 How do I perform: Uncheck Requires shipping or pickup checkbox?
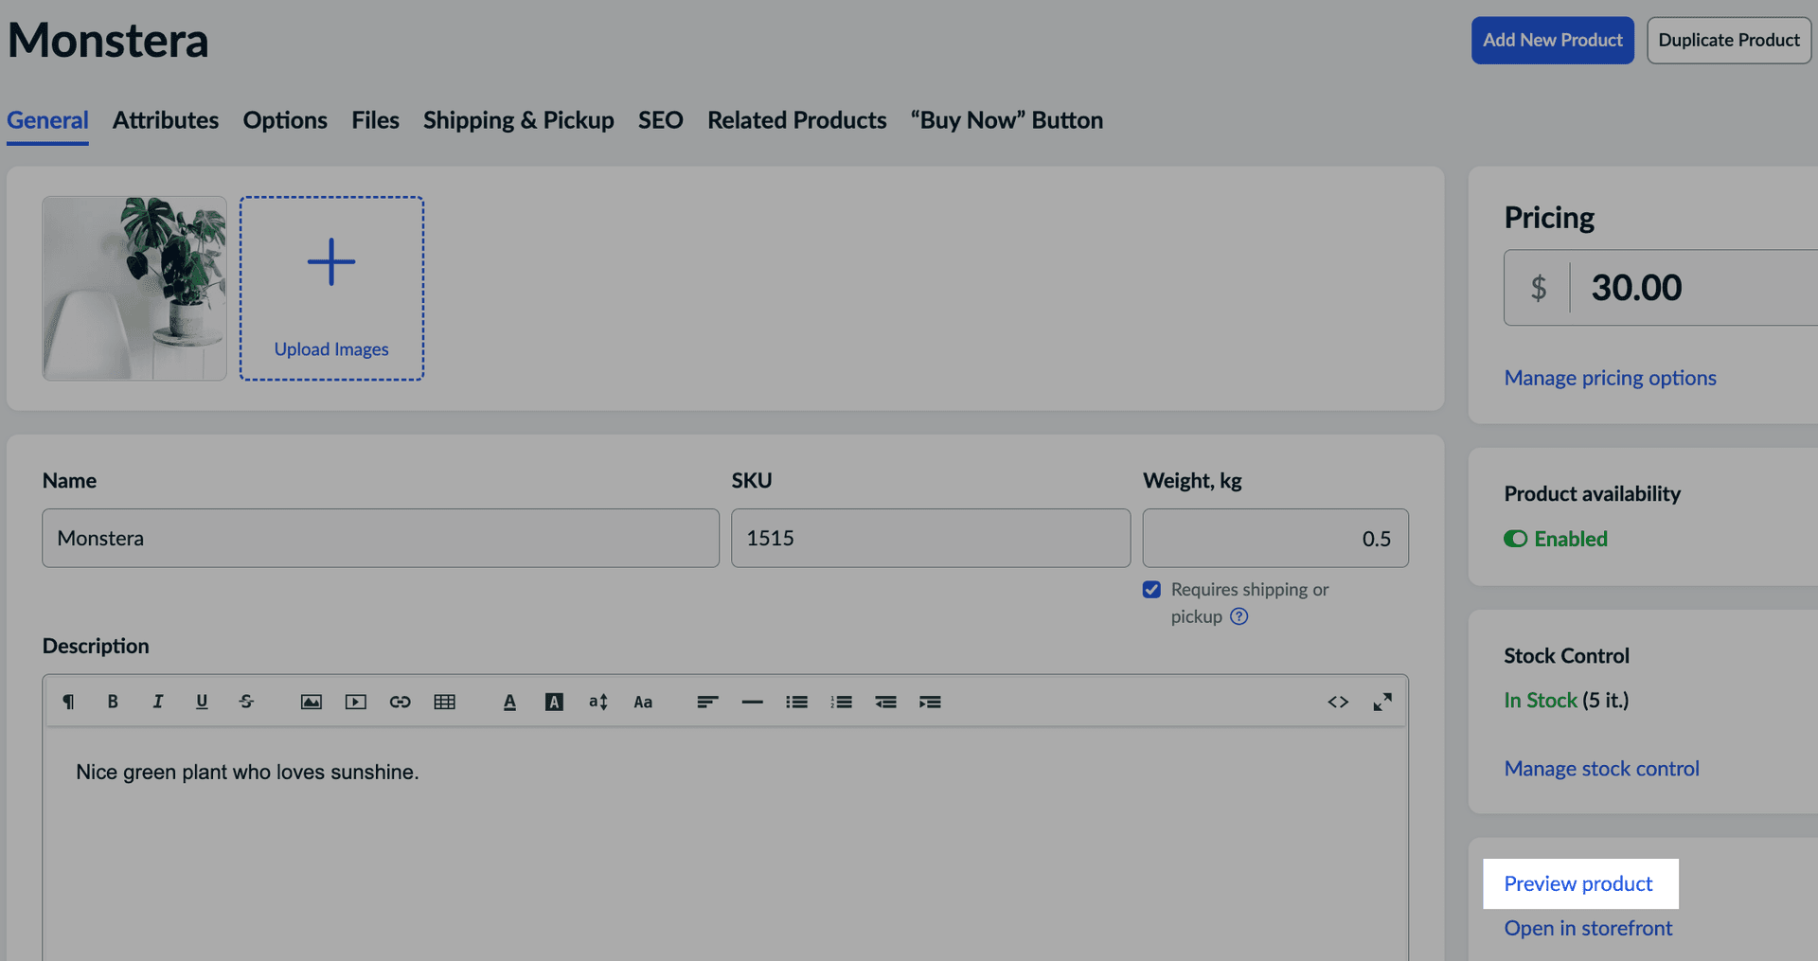tap(1151, 590)
